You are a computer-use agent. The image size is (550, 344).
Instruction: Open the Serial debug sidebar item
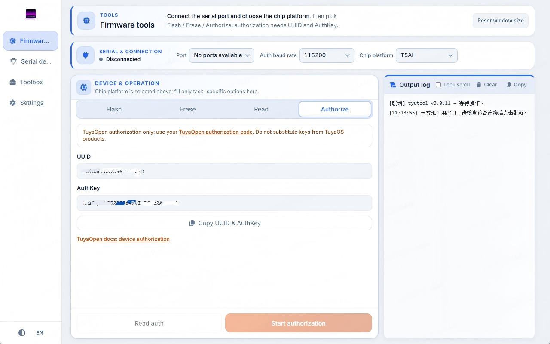click(31, 61)
